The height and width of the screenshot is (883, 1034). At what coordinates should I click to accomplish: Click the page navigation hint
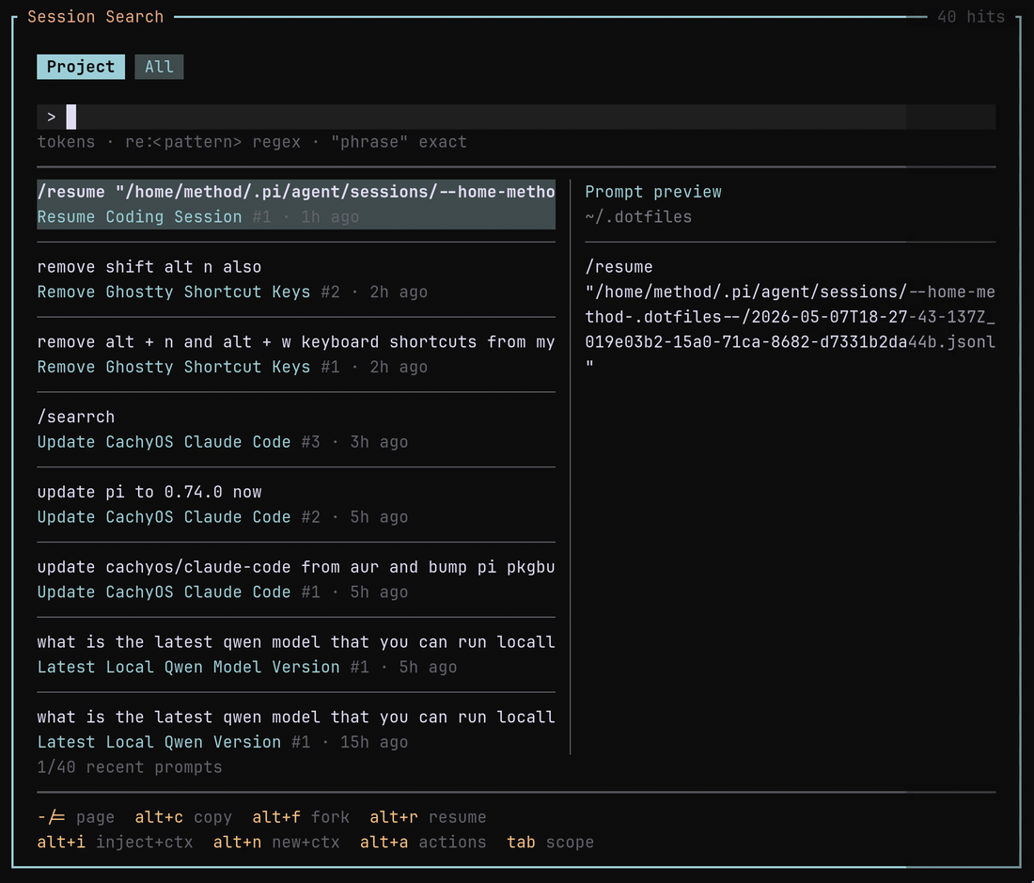coord(76,818)
